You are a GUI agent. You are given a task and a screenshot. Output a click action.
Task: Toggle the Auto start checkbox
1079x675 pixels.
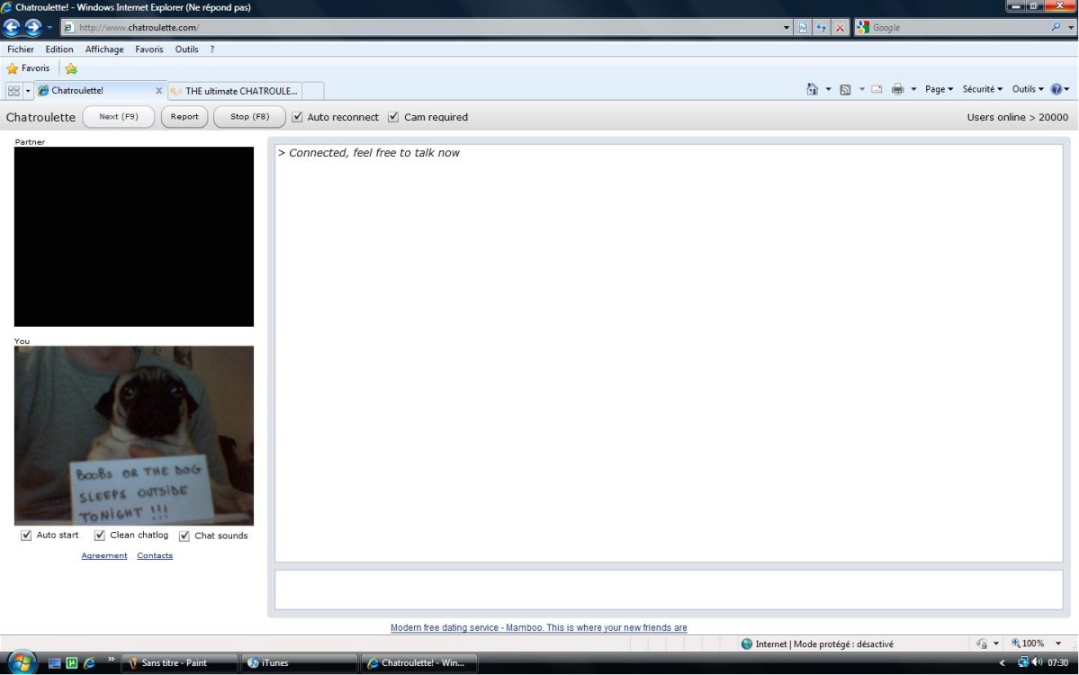point(26,535)
